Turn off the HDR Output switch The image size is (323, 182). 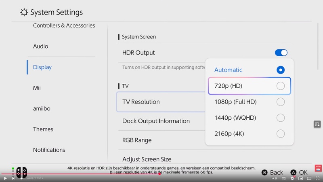[281, 53]
